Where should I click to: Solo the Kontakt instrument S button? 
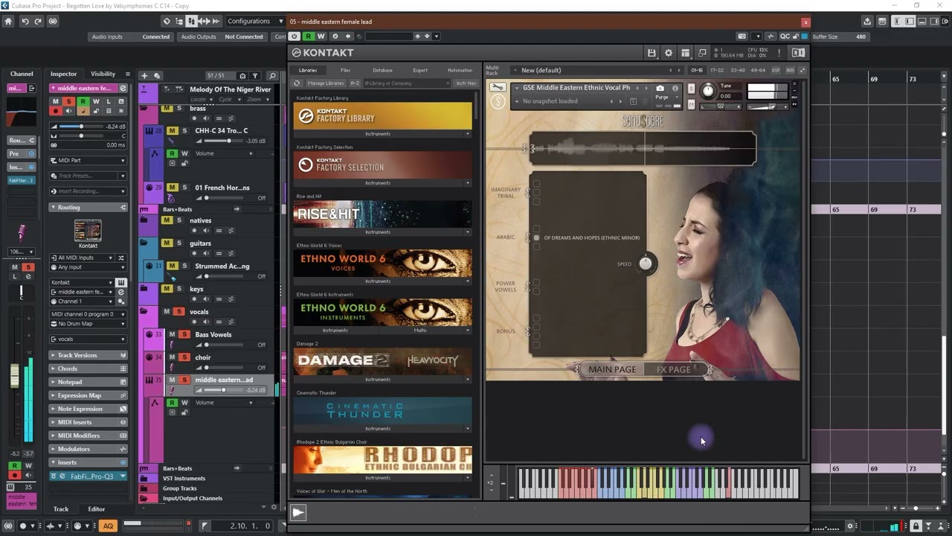point(692,89)
